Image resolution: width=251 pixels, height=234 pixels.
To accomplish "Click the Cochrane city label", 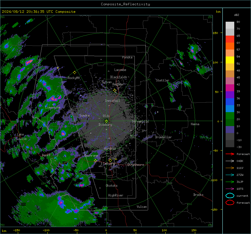I will coord(91,156).
